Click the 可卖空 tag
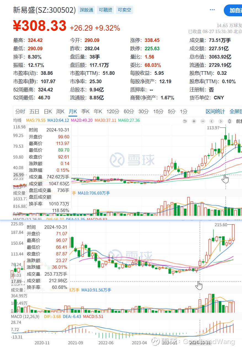This screenshot has height=349, width=242. [124, 10]
